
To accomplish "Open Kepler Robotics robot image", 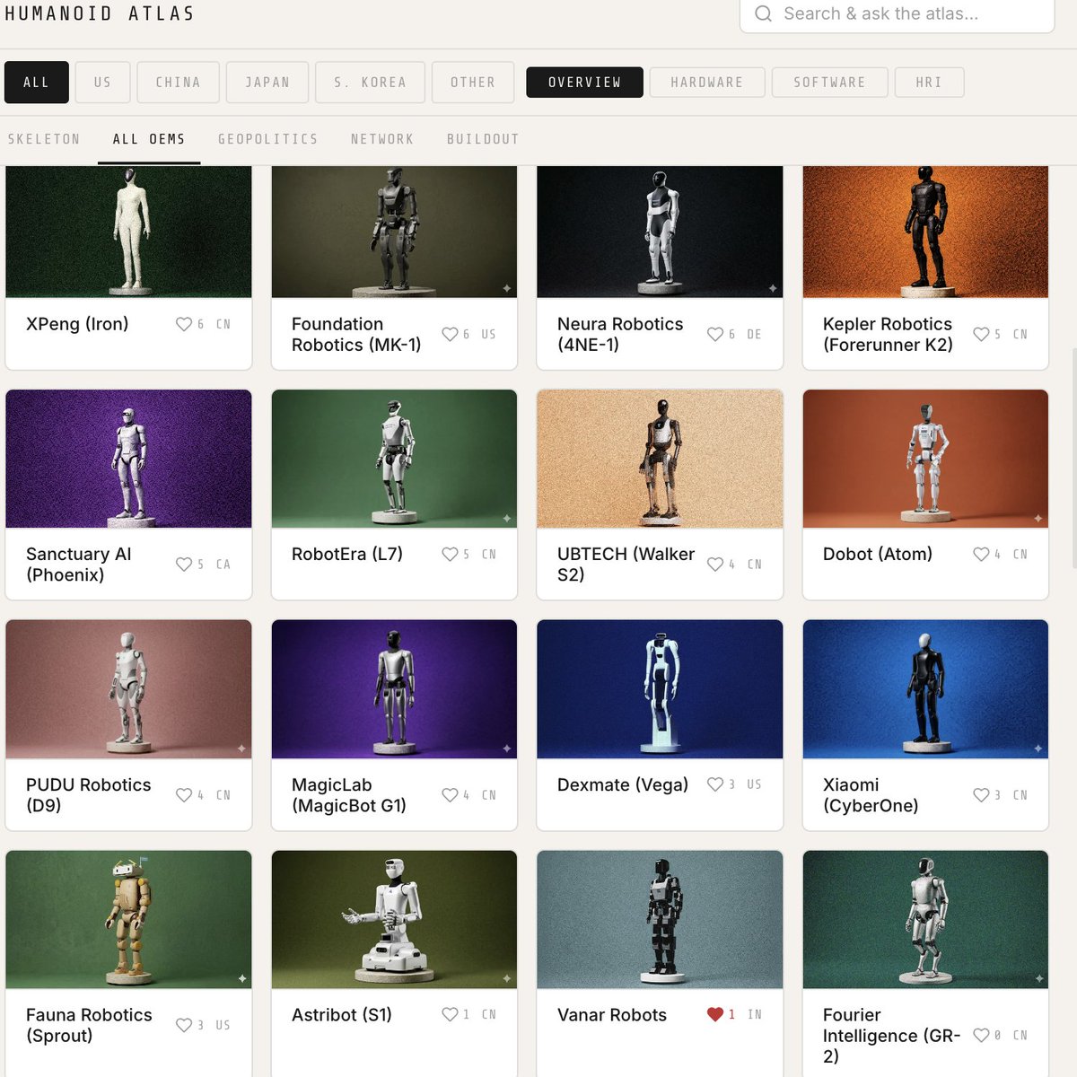I will point(925,232).
